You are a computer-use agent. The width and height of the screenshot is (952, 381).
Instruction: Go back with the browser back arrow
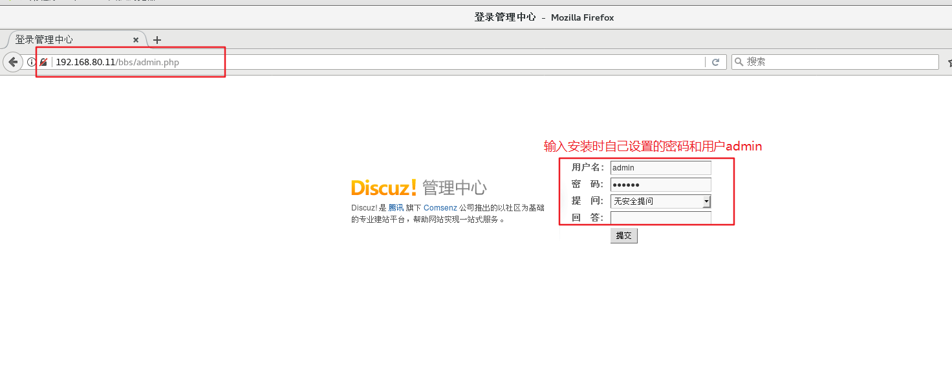(x=12, y=62)
